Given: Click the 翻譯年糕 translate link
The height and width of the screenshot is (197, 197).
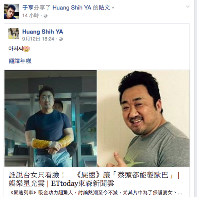Looking at the screenshot, I should [20, 61].
